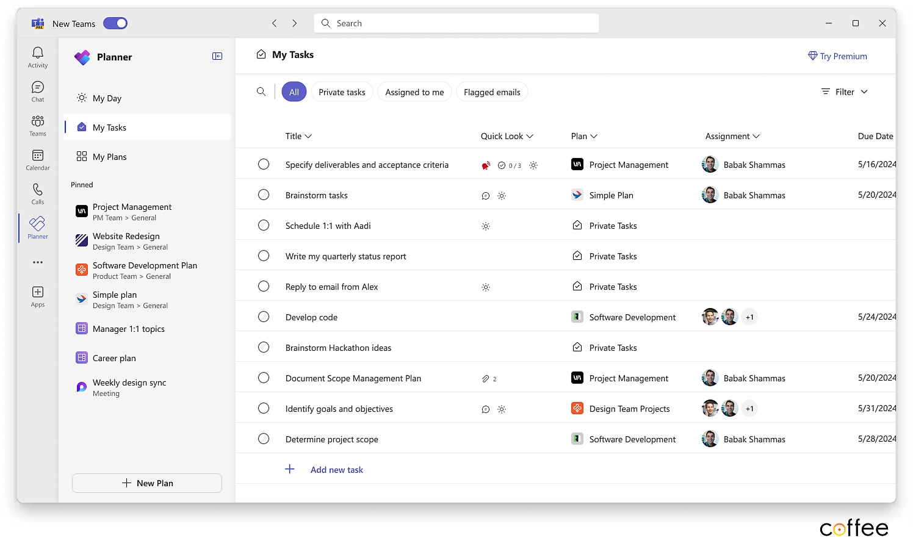Check off Schedule 1:1 with Aadi
913x560 pixels.
tap(264, 225)
